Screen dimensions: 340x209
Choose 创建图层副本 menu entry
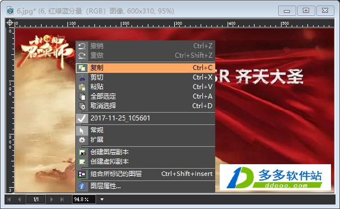point(146,152)
